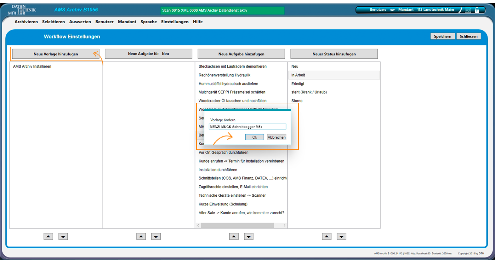Confirm the Vorlage ändern dialog with Ok
This screenshot has width=495, height=260.
tap(254, 137)
